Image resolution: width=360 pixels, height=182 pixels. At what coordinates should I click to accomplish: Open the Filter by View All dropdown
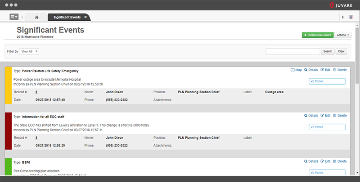pyautogui.click(x=30, y=51)
